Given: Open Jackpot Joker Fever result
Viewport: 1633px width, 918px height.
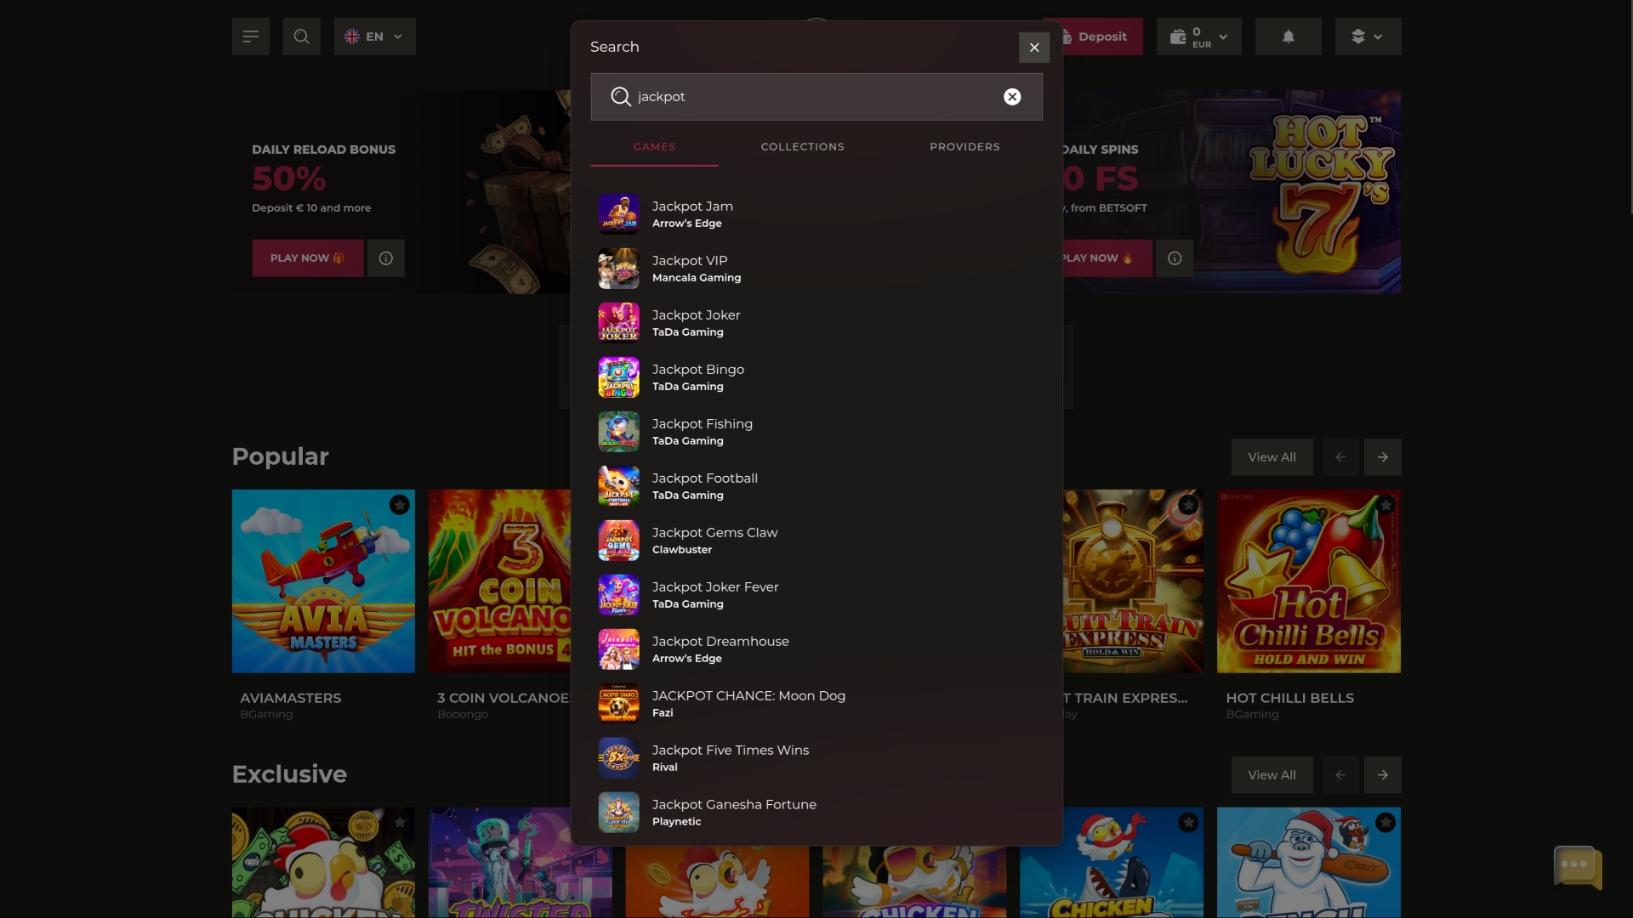Looking at the screenshot, I should point(816,595).
